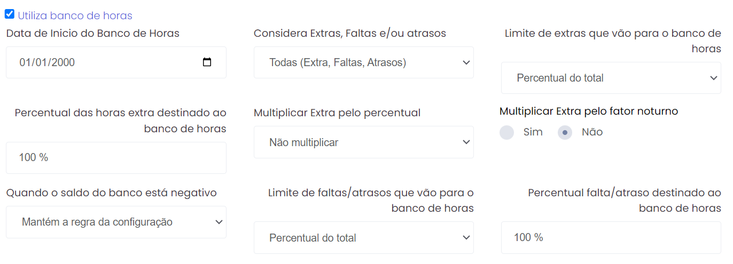This screenshot has height=264, width=733.
Task: Click the Data de Inicio do Banco de Horas label
Action: point(93,33)
